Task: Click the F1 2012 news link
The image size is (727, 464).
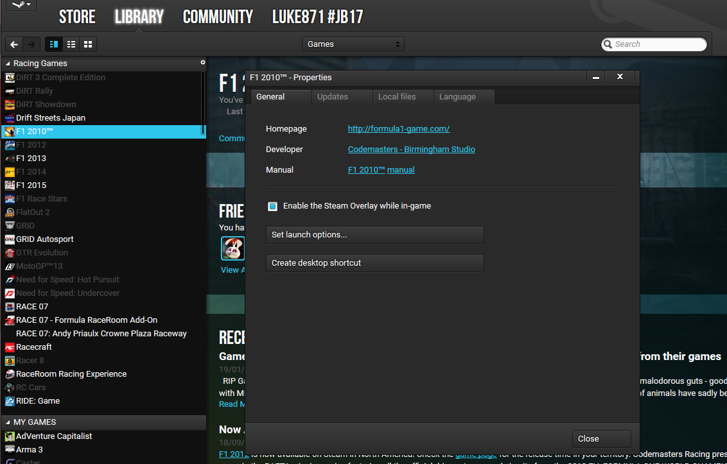Action: tap(234, 454)
